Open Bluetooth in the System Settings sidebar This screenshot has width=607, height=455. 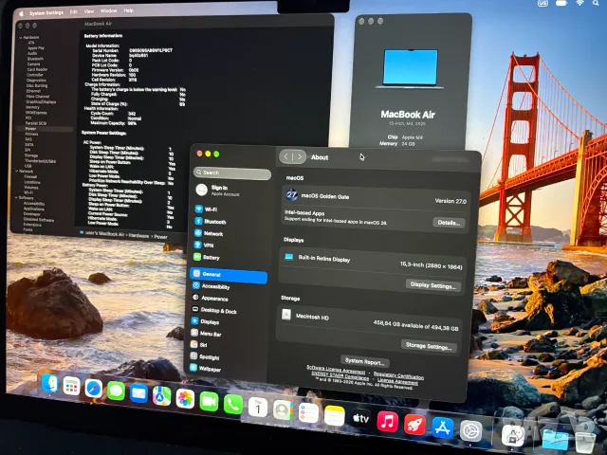211,221
